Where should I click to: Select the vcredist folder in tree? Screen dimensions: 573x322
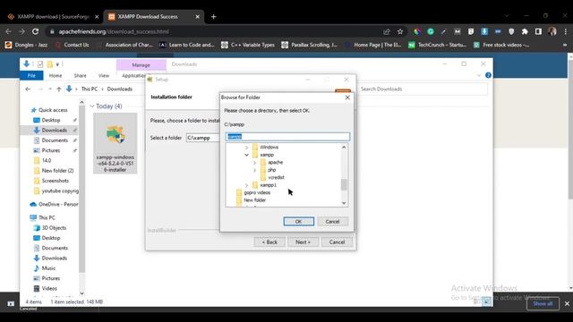point(276,177)
